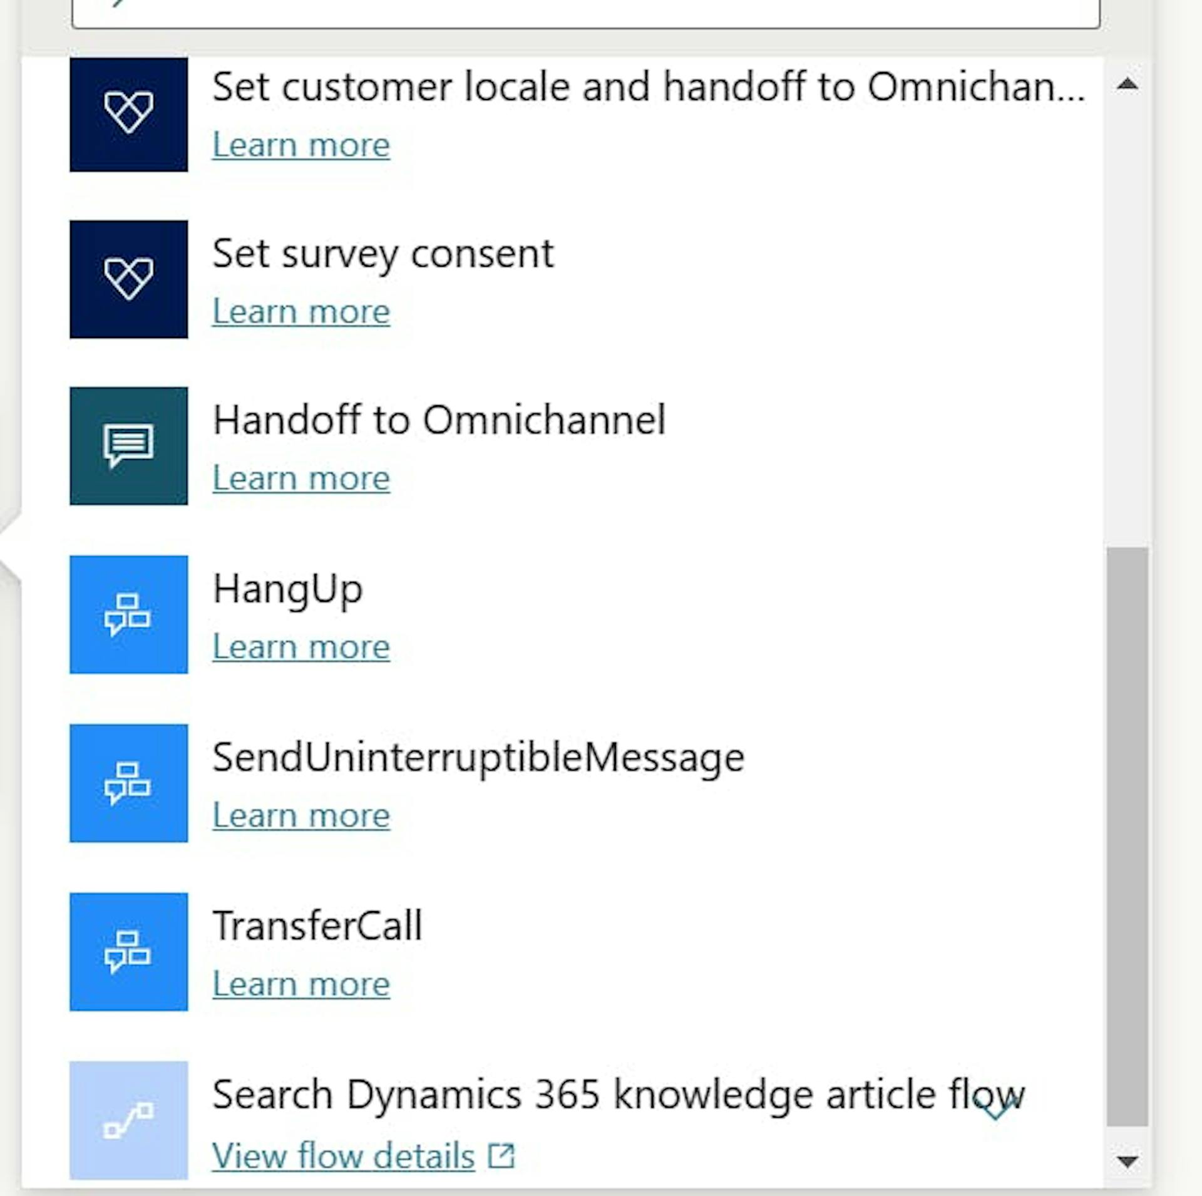The width and height of the screenshot is (1202, 1196).
Task: Open Learn more for HangUp
Action: pos(300,646)
